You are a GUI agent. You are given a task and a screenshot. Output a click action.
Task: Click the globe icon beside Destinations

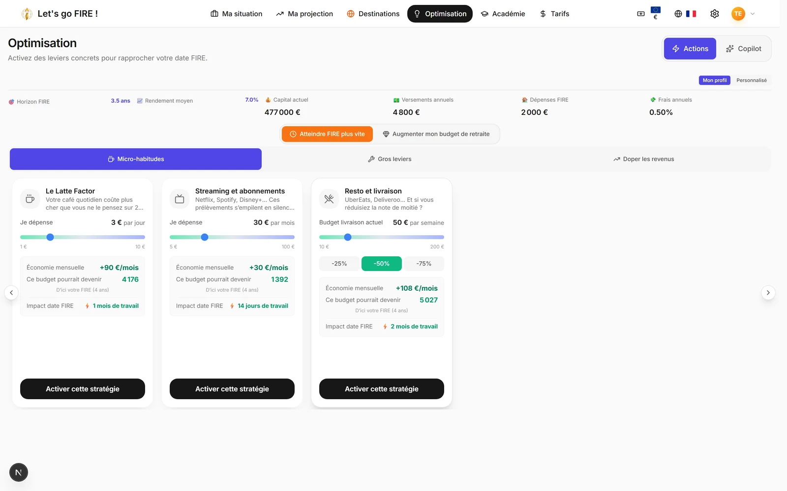point(351,14)
